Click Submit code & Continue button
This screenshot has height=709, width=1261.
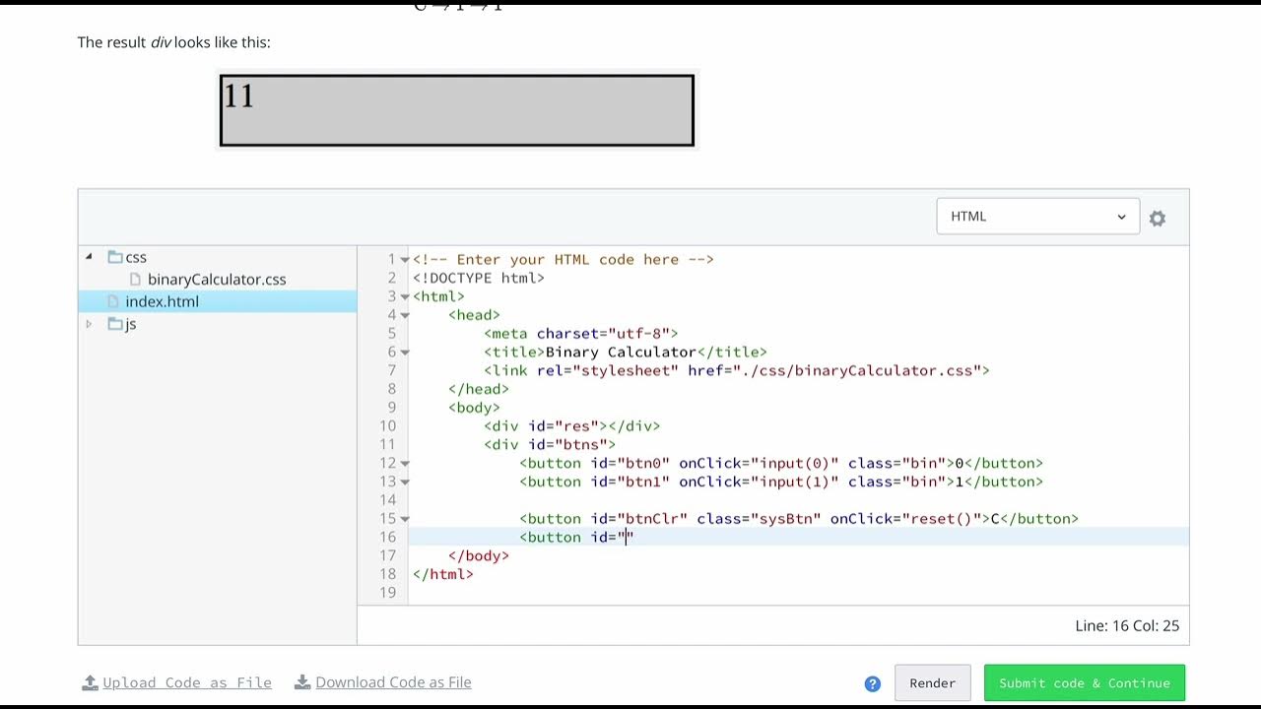pyautogui.click(x=1085, y=683)
